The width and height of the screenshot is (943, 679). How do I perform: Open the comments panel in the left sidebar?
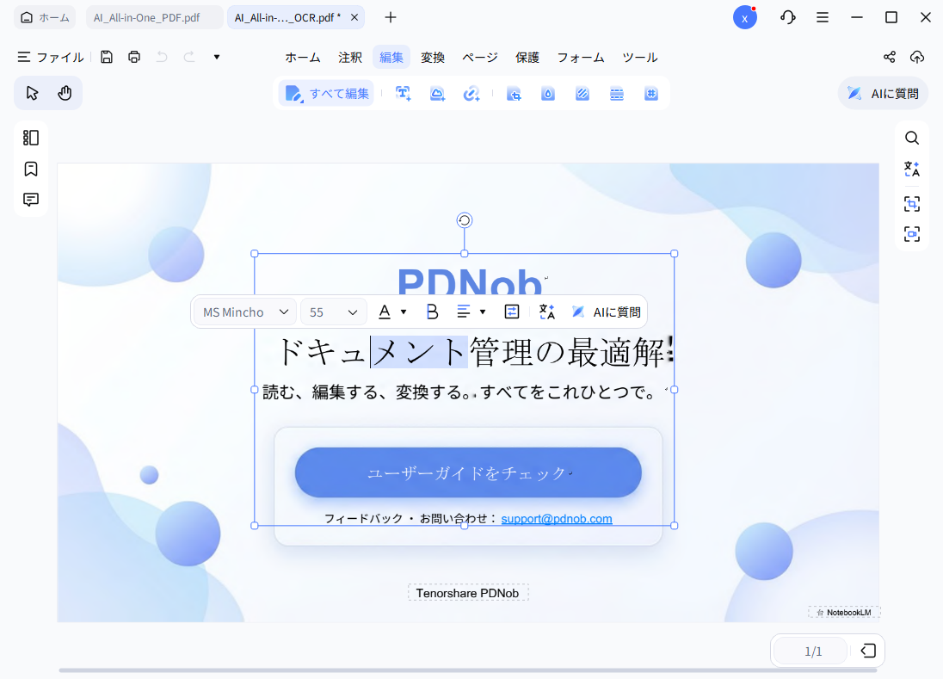(31, 199)
